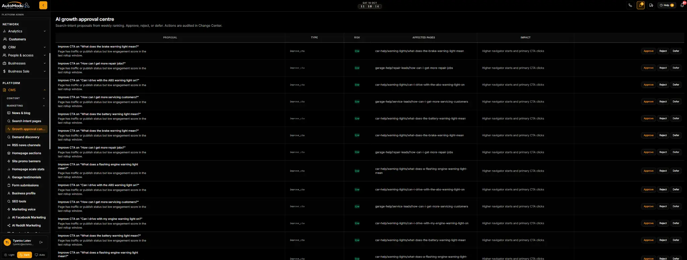Click the delivery truck icon in header
Screen dimensions: 687x260
click(x=651, y=5)
